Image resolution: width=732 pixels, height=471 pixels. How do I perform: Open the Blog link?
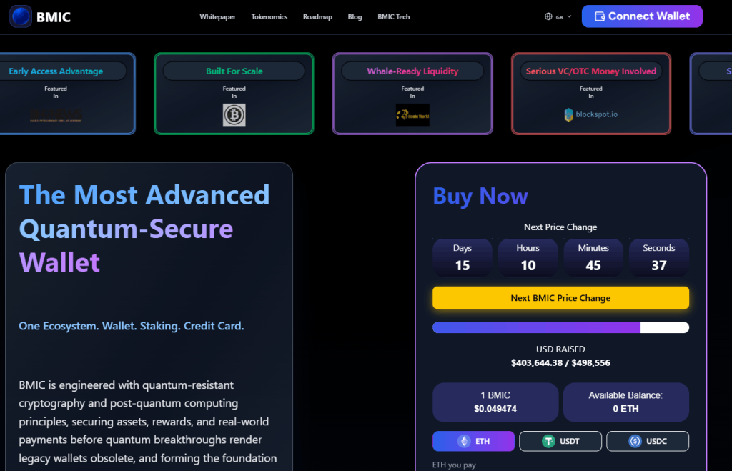(x=355, y=16)
